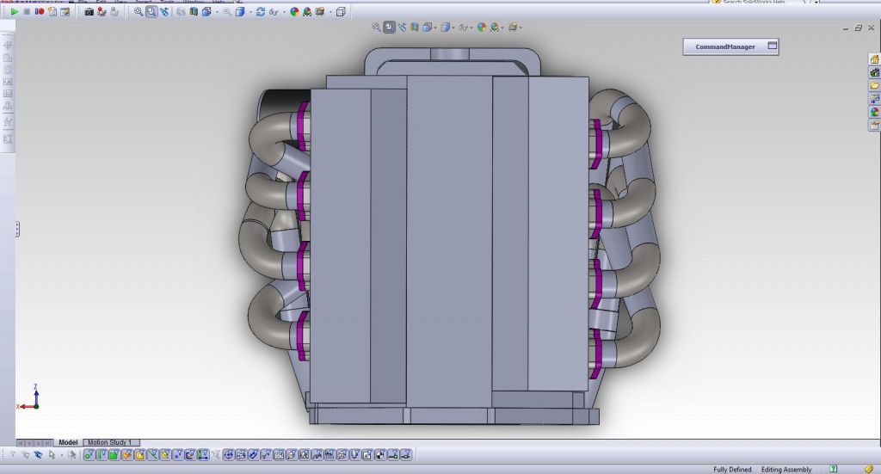Click the select cursor arrow in bottom toolbar

[52, 455]
